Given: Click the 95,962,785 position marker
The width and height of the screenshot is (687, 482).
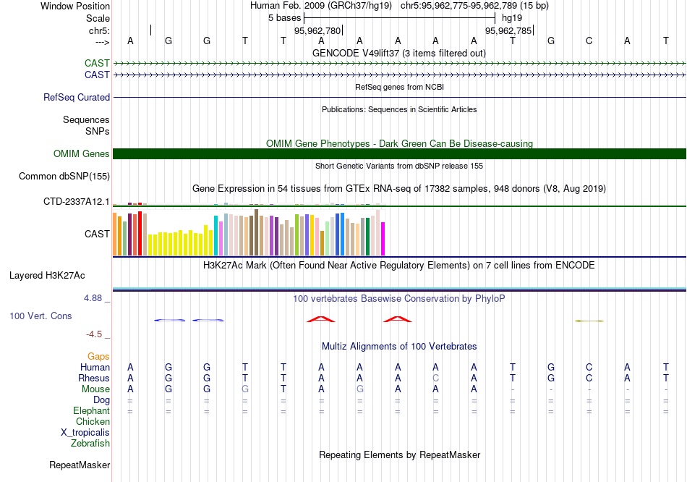Looking at the screenshot, I should pyautogui.click(x=508, y=30).
